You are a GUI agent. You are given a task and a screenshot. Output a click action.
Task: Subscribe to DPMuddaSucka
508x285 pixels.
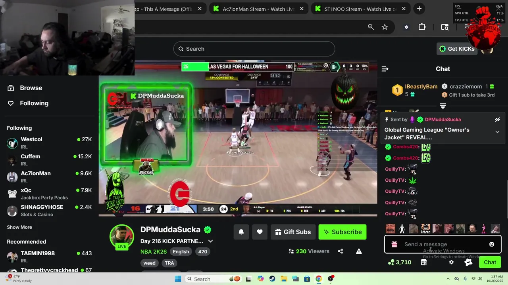coord(343,232)
